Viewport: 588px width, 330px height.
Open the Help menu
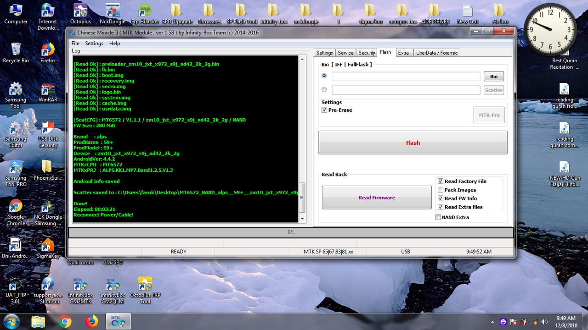[114, 44]
